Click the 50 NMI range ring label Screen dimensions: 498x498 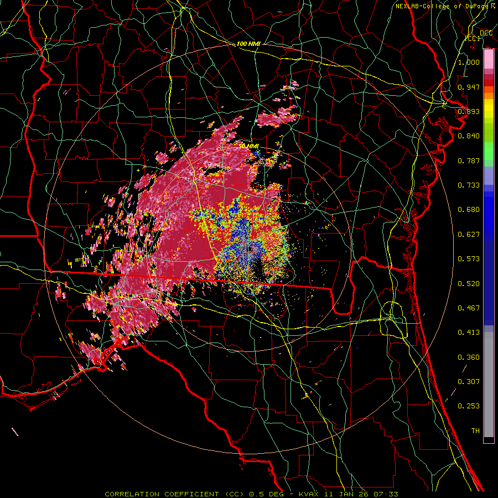pos(248,146)
